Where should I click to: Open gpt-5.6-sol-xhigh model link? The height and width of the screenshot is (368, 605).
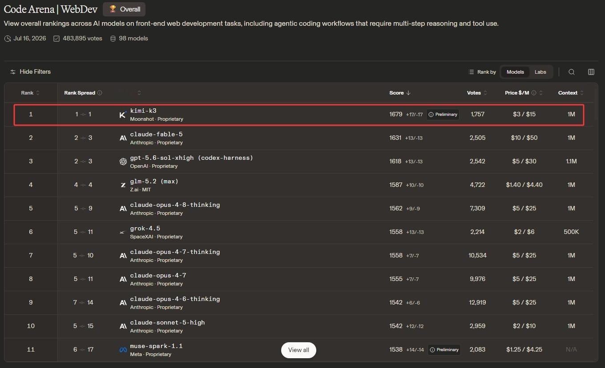pyautogui.click(x=191, y=158)
